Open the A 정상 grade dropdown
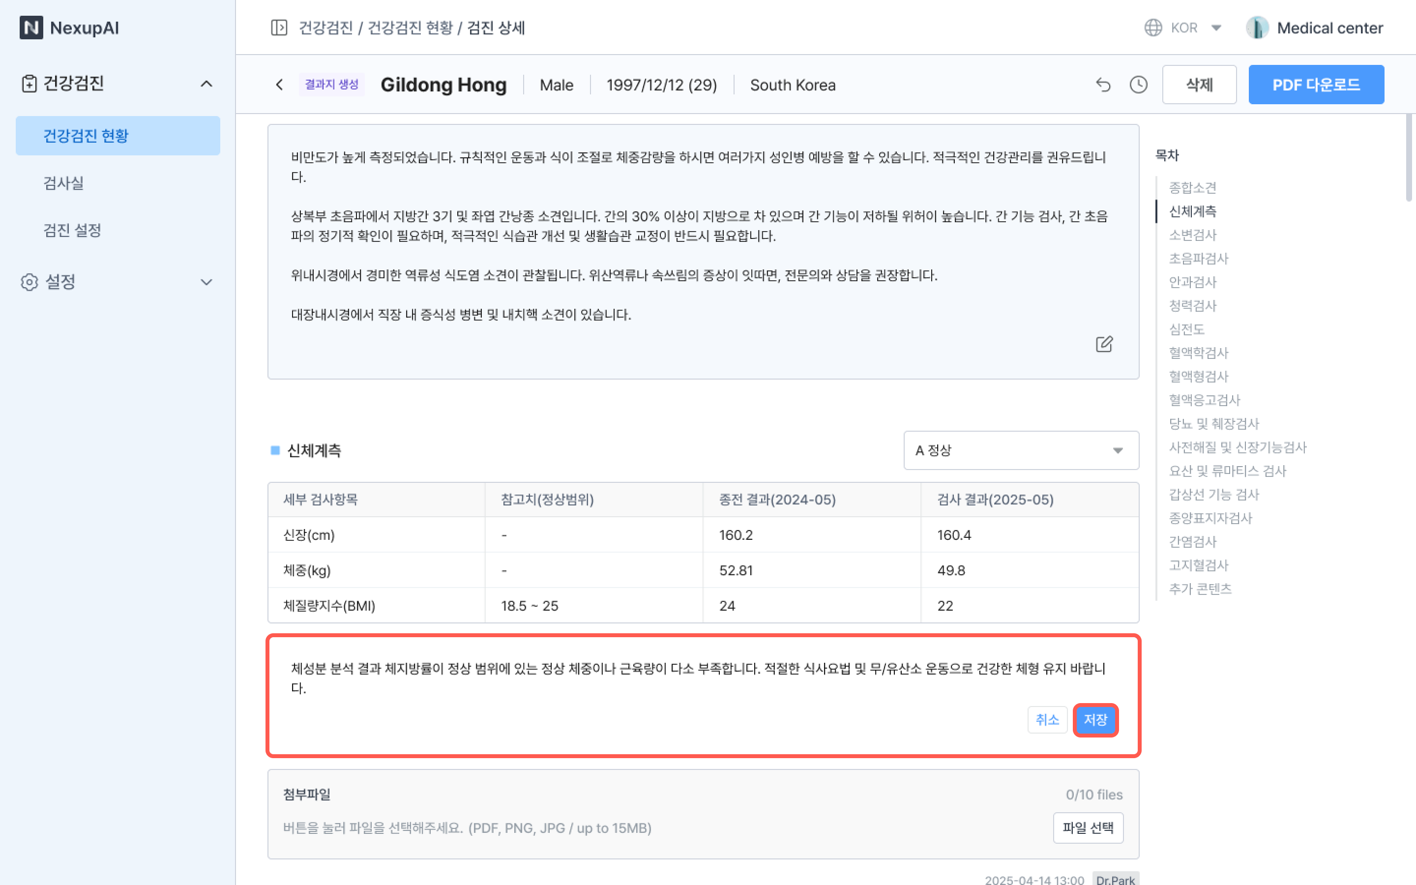This screenshot has height=885, width=1416. point(1021,450)
